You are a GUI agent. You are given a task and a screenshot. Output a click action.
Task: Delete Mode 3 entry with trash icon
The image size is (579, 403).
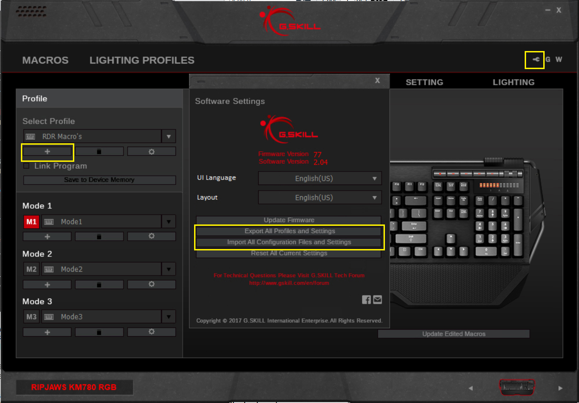(99, 332)
